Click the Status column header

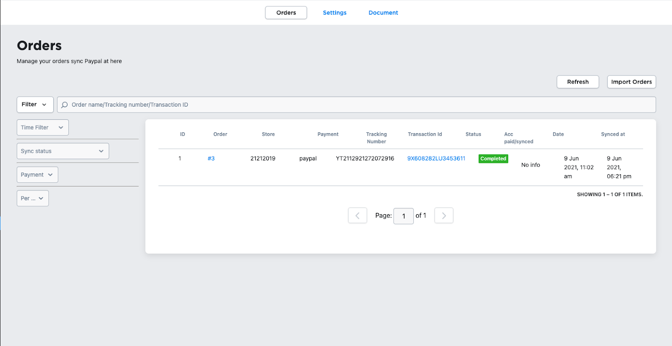pyautogui.click(x=473, y=134)
